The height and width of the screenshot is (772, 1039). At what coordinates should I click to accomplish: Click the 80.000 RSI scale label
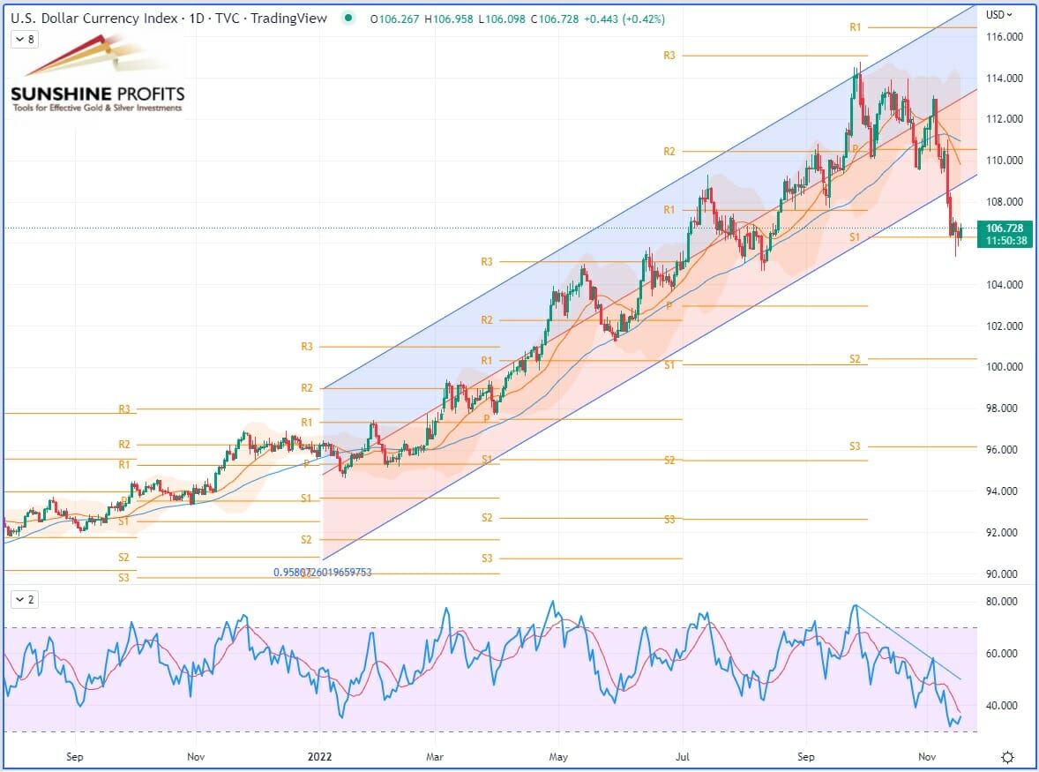[1005, 602]
